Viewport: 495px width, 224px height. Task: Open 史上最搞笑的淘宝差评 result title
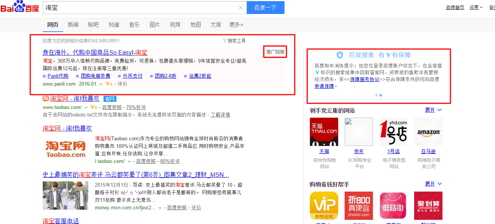pos(135,175)
